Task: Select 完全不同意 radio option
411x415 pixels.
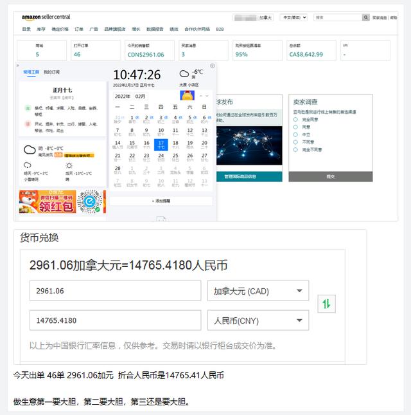Action: point(295,149)
